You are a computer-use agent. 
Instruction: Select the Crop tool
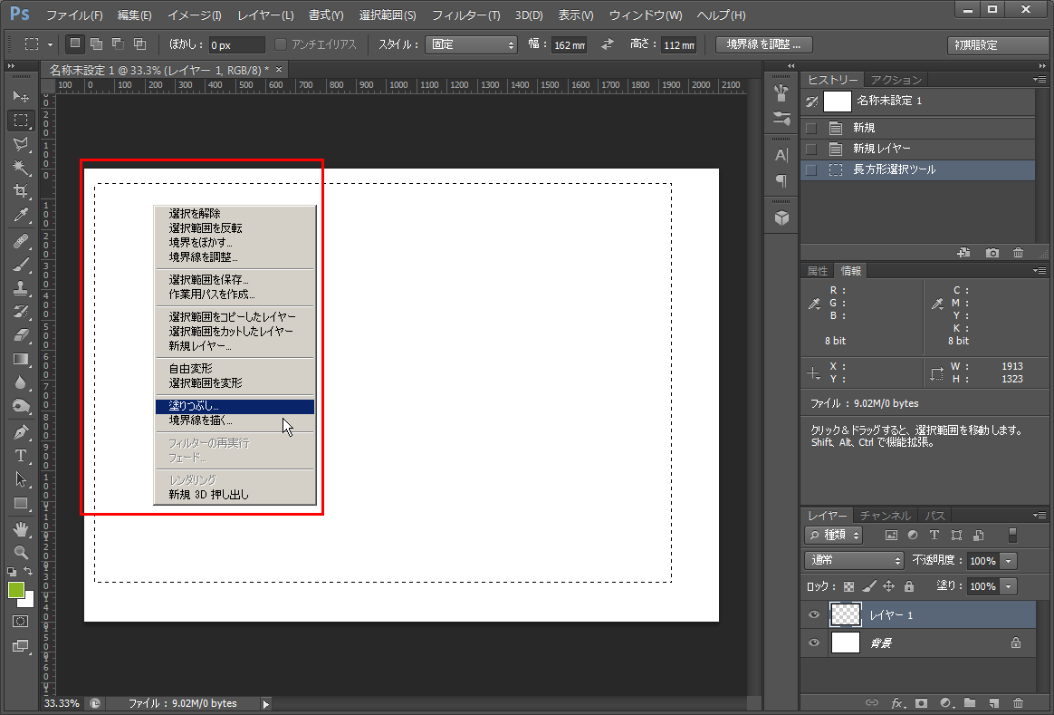click(x=20, y=191)
